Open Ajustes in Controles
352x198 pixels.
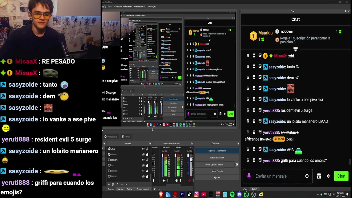tap(217, 177)
